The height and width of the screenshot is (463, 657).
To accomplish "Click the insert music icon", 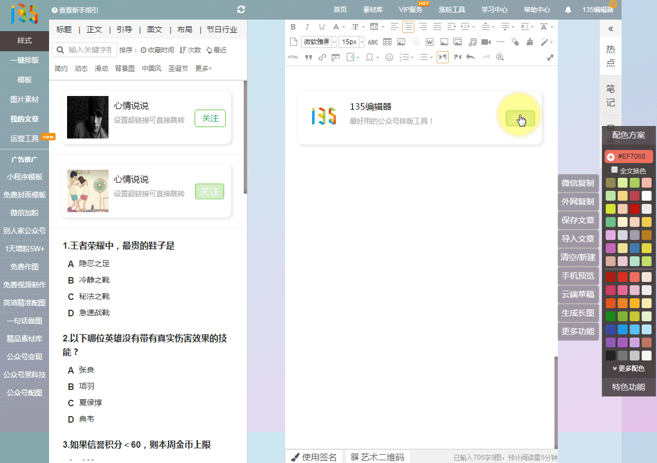I will point(472,42).
